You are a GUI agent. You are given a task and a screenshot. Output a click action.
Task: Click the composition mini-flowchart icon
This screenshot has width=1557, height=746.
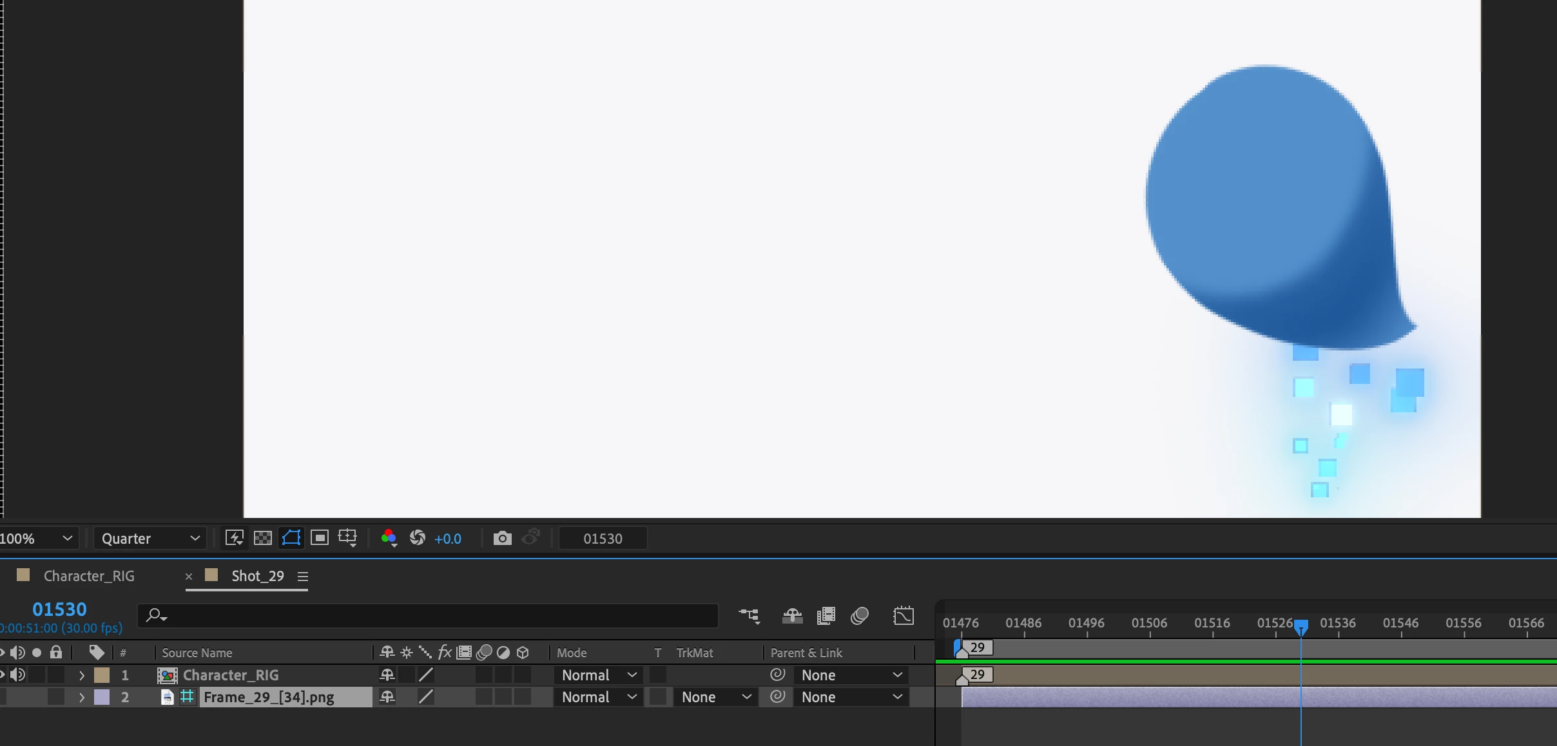coord(749,616)
